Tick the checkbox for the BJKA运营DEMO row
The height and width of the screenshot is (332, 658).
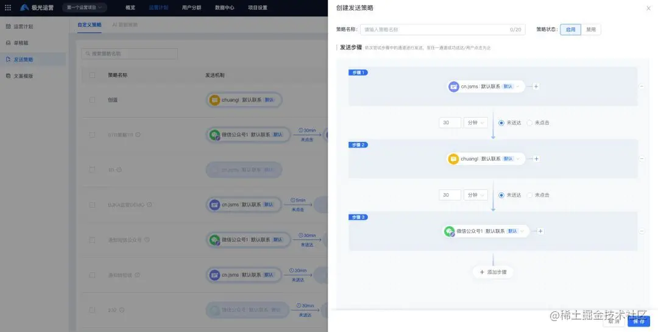[93, 205]
